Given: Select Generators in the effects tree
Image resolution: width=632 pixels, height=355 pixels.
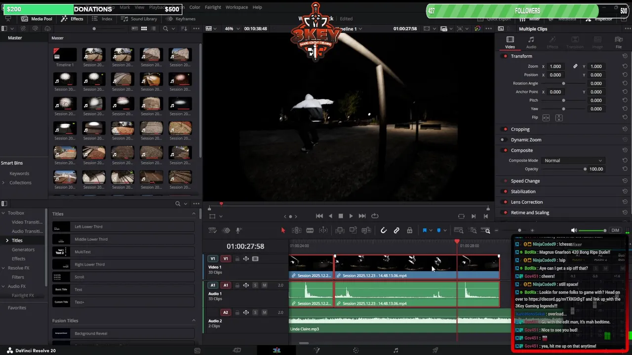Looking at the screenshot, I should pos(23,249).
